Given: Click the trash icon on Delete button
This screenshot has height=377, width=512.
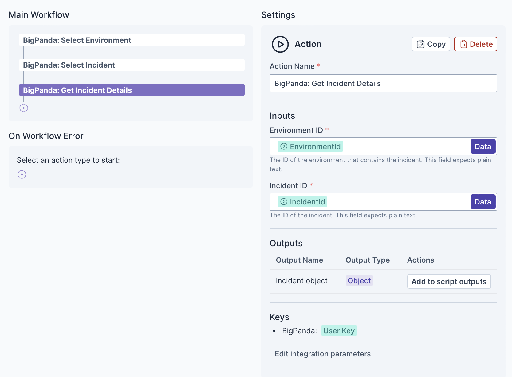Looking at the screenshot, I should point(463,44).
